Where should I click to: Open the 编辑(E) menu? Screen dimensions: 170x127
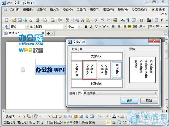[x=28, y=10]
